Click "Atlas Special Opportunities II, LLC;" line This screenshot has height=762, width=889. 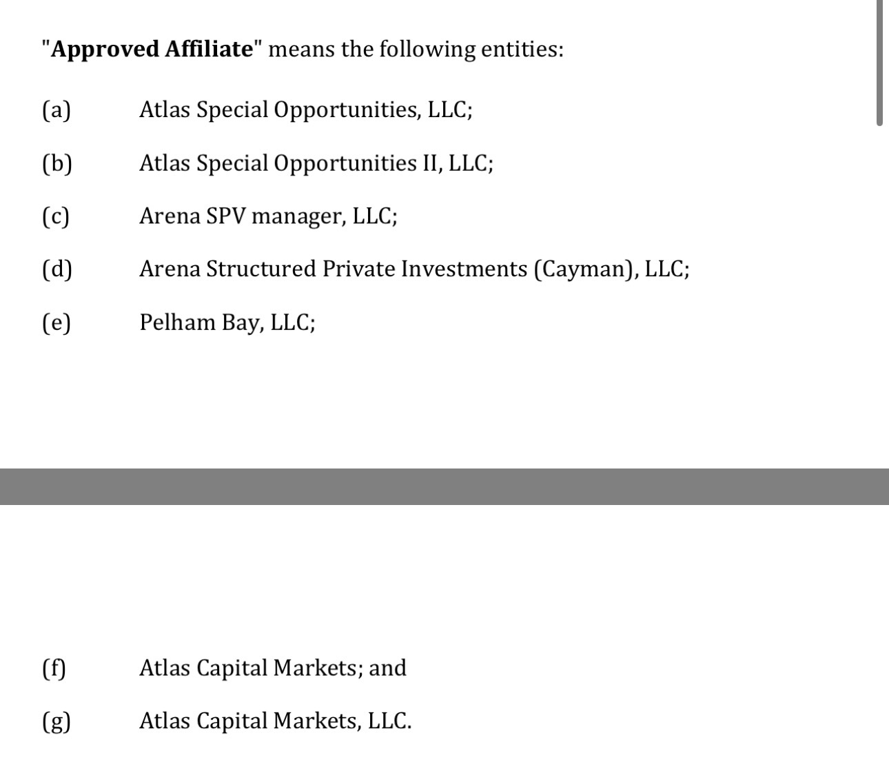point(316,163)
